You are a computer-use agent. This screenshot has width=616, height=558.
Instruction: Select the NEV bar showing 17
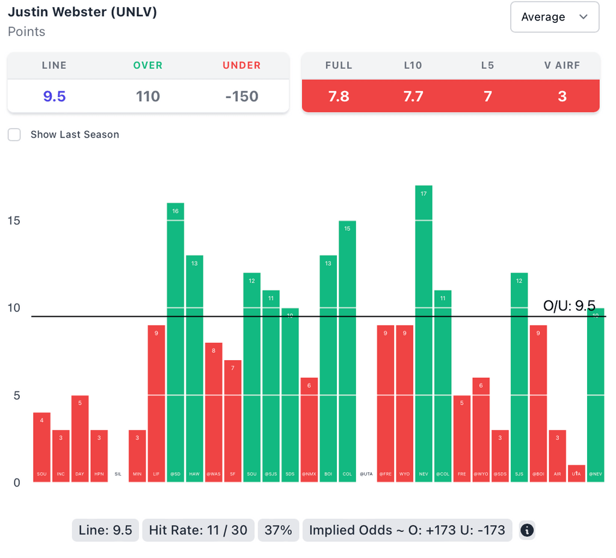point(423,334)
